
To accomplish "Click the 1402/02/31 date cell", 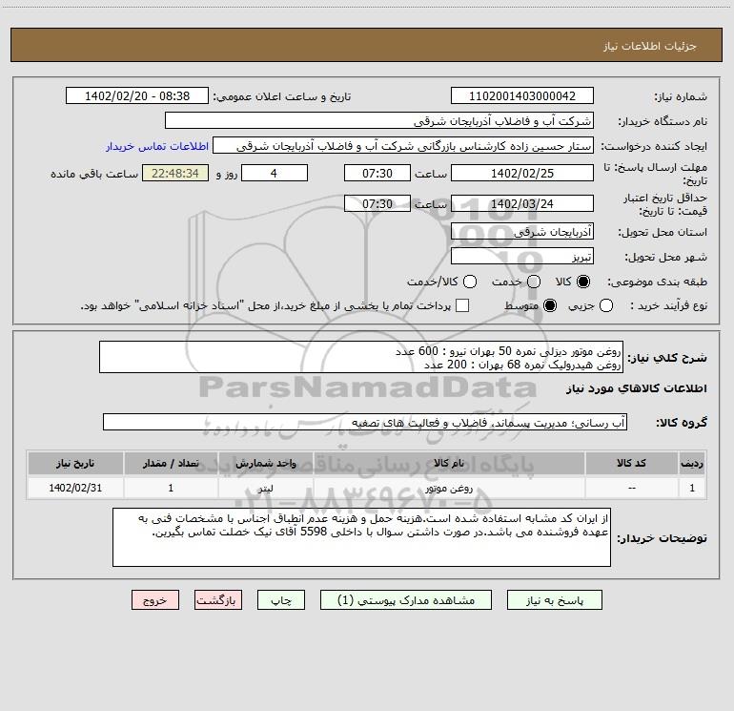I will tap(75, 489).
